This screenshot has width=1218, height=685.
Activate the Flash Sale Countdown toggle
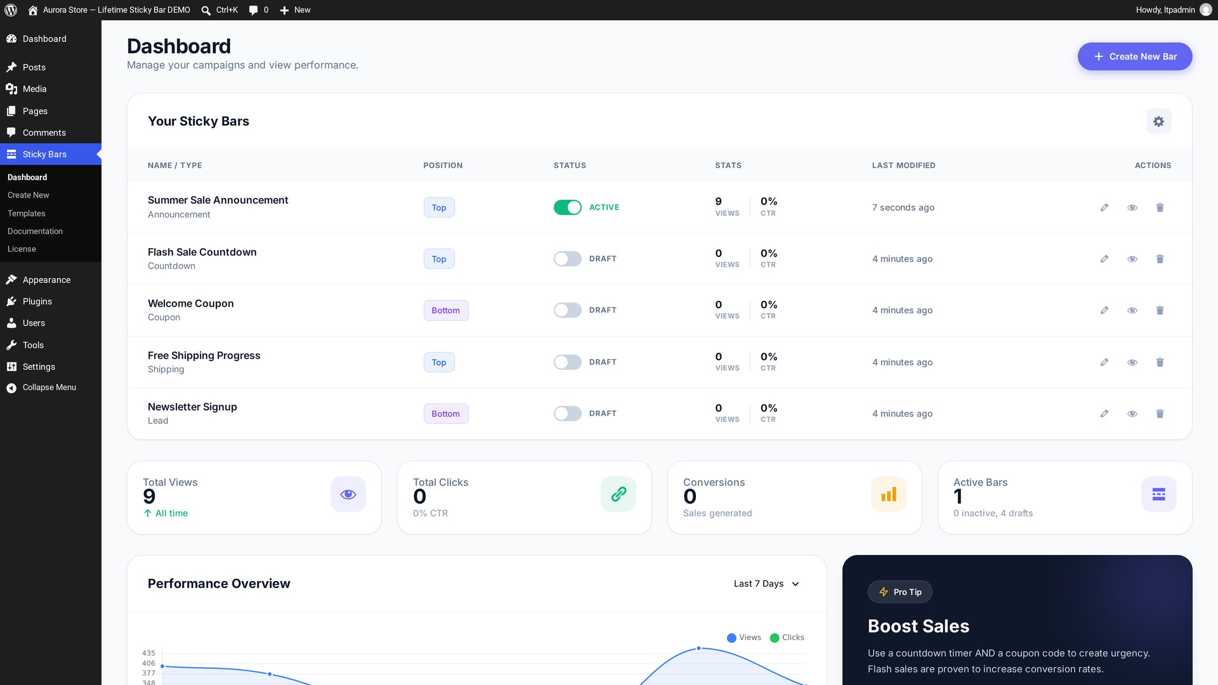567,259
